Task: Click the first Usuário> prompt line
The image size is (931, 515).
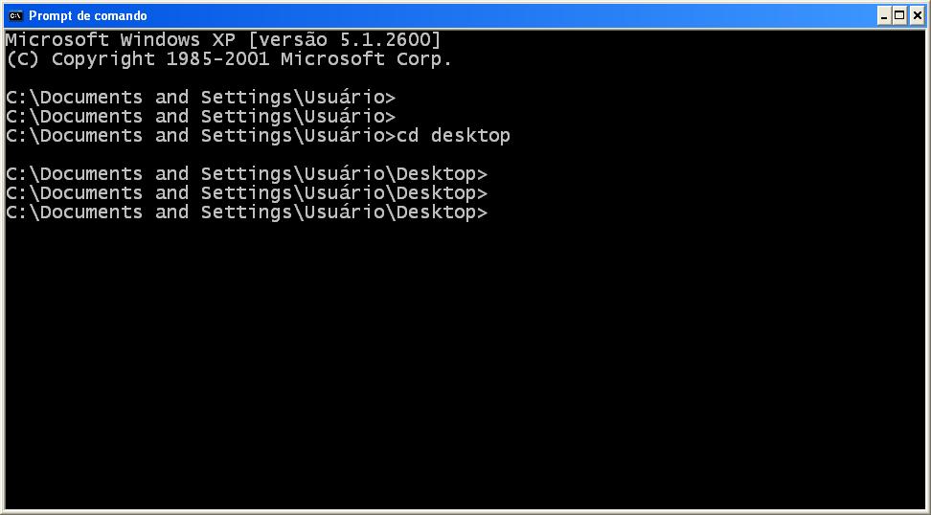Action: coord(200,98)
